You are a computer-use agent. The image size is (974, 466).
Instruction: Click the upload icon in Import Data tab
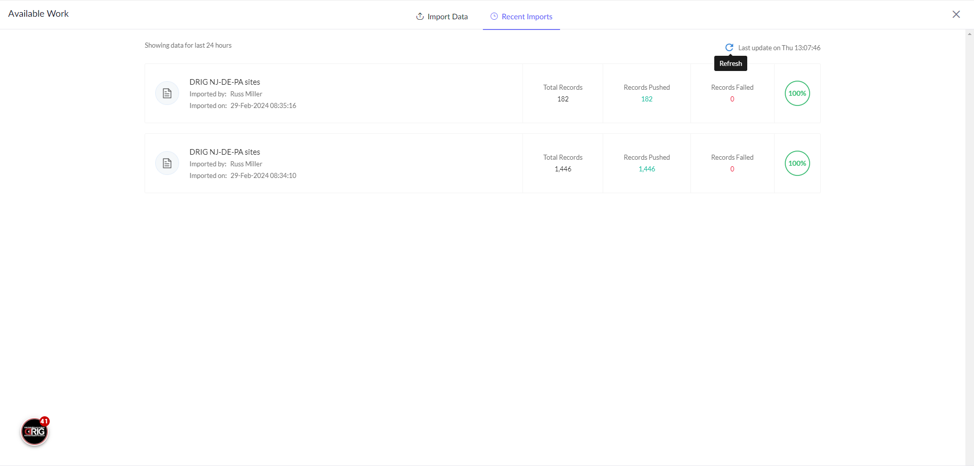[x=420, y=16]
